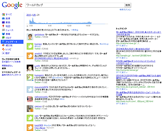This screenshot has height=131, width=168.
Task: Open kenji2403's username link
Action: (39, 125)
